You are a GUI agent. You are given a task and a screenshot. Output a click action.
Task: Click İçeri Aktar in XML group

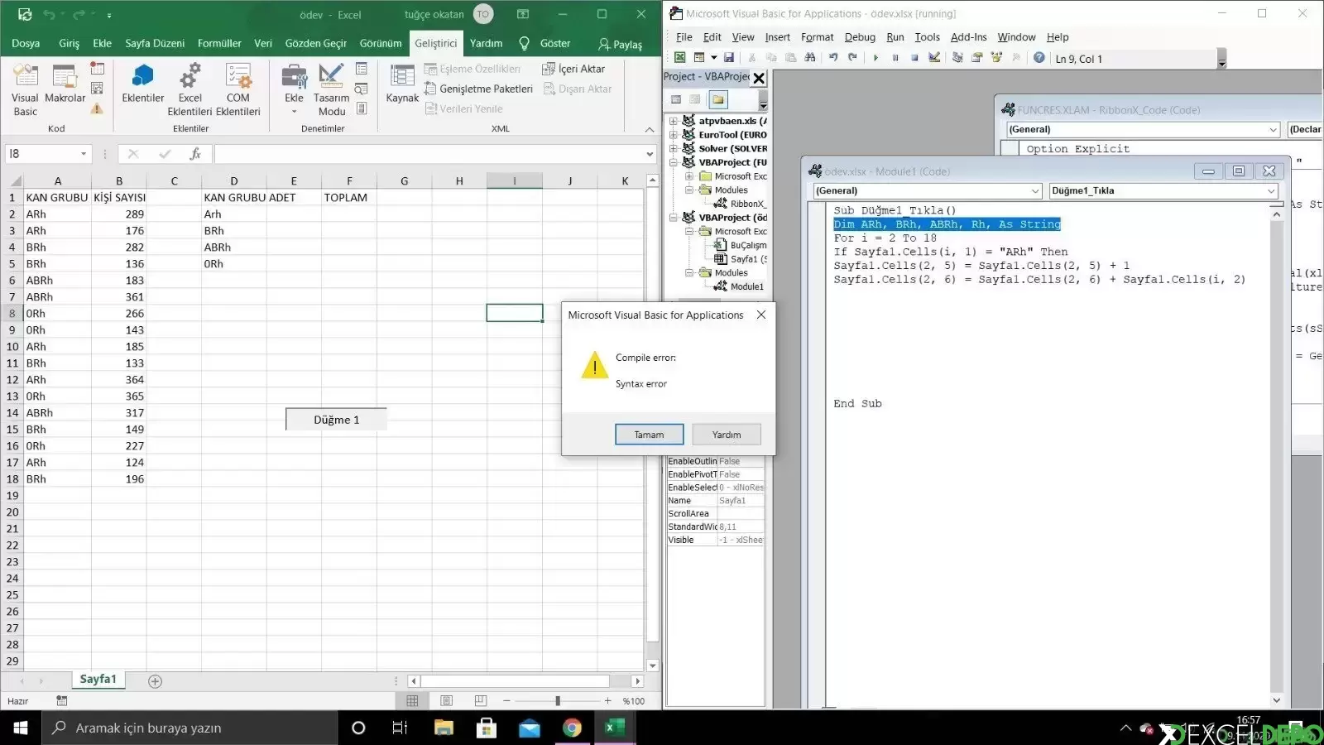coord(573,69)
